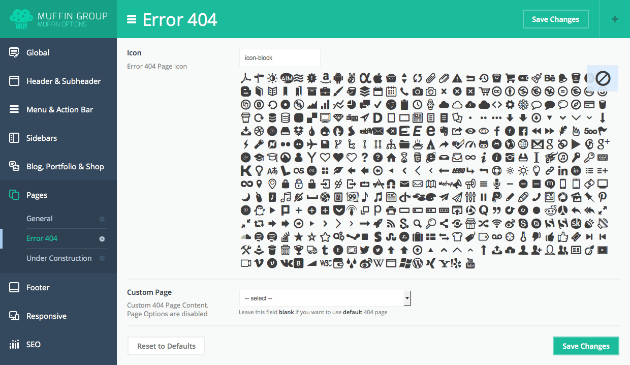Select the YouTube icon
630x365 pixels.
pos(470,263)
